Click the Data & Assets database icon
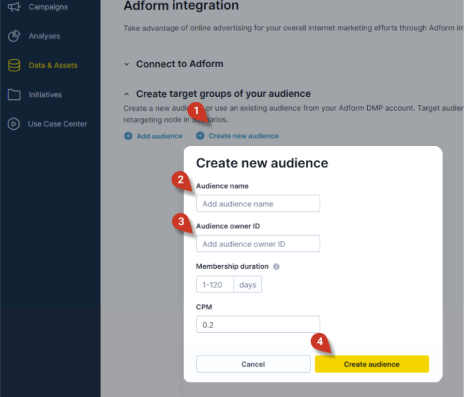Viewport: 464px width, 397px height. pyautogui.click(x=13, y=65)
